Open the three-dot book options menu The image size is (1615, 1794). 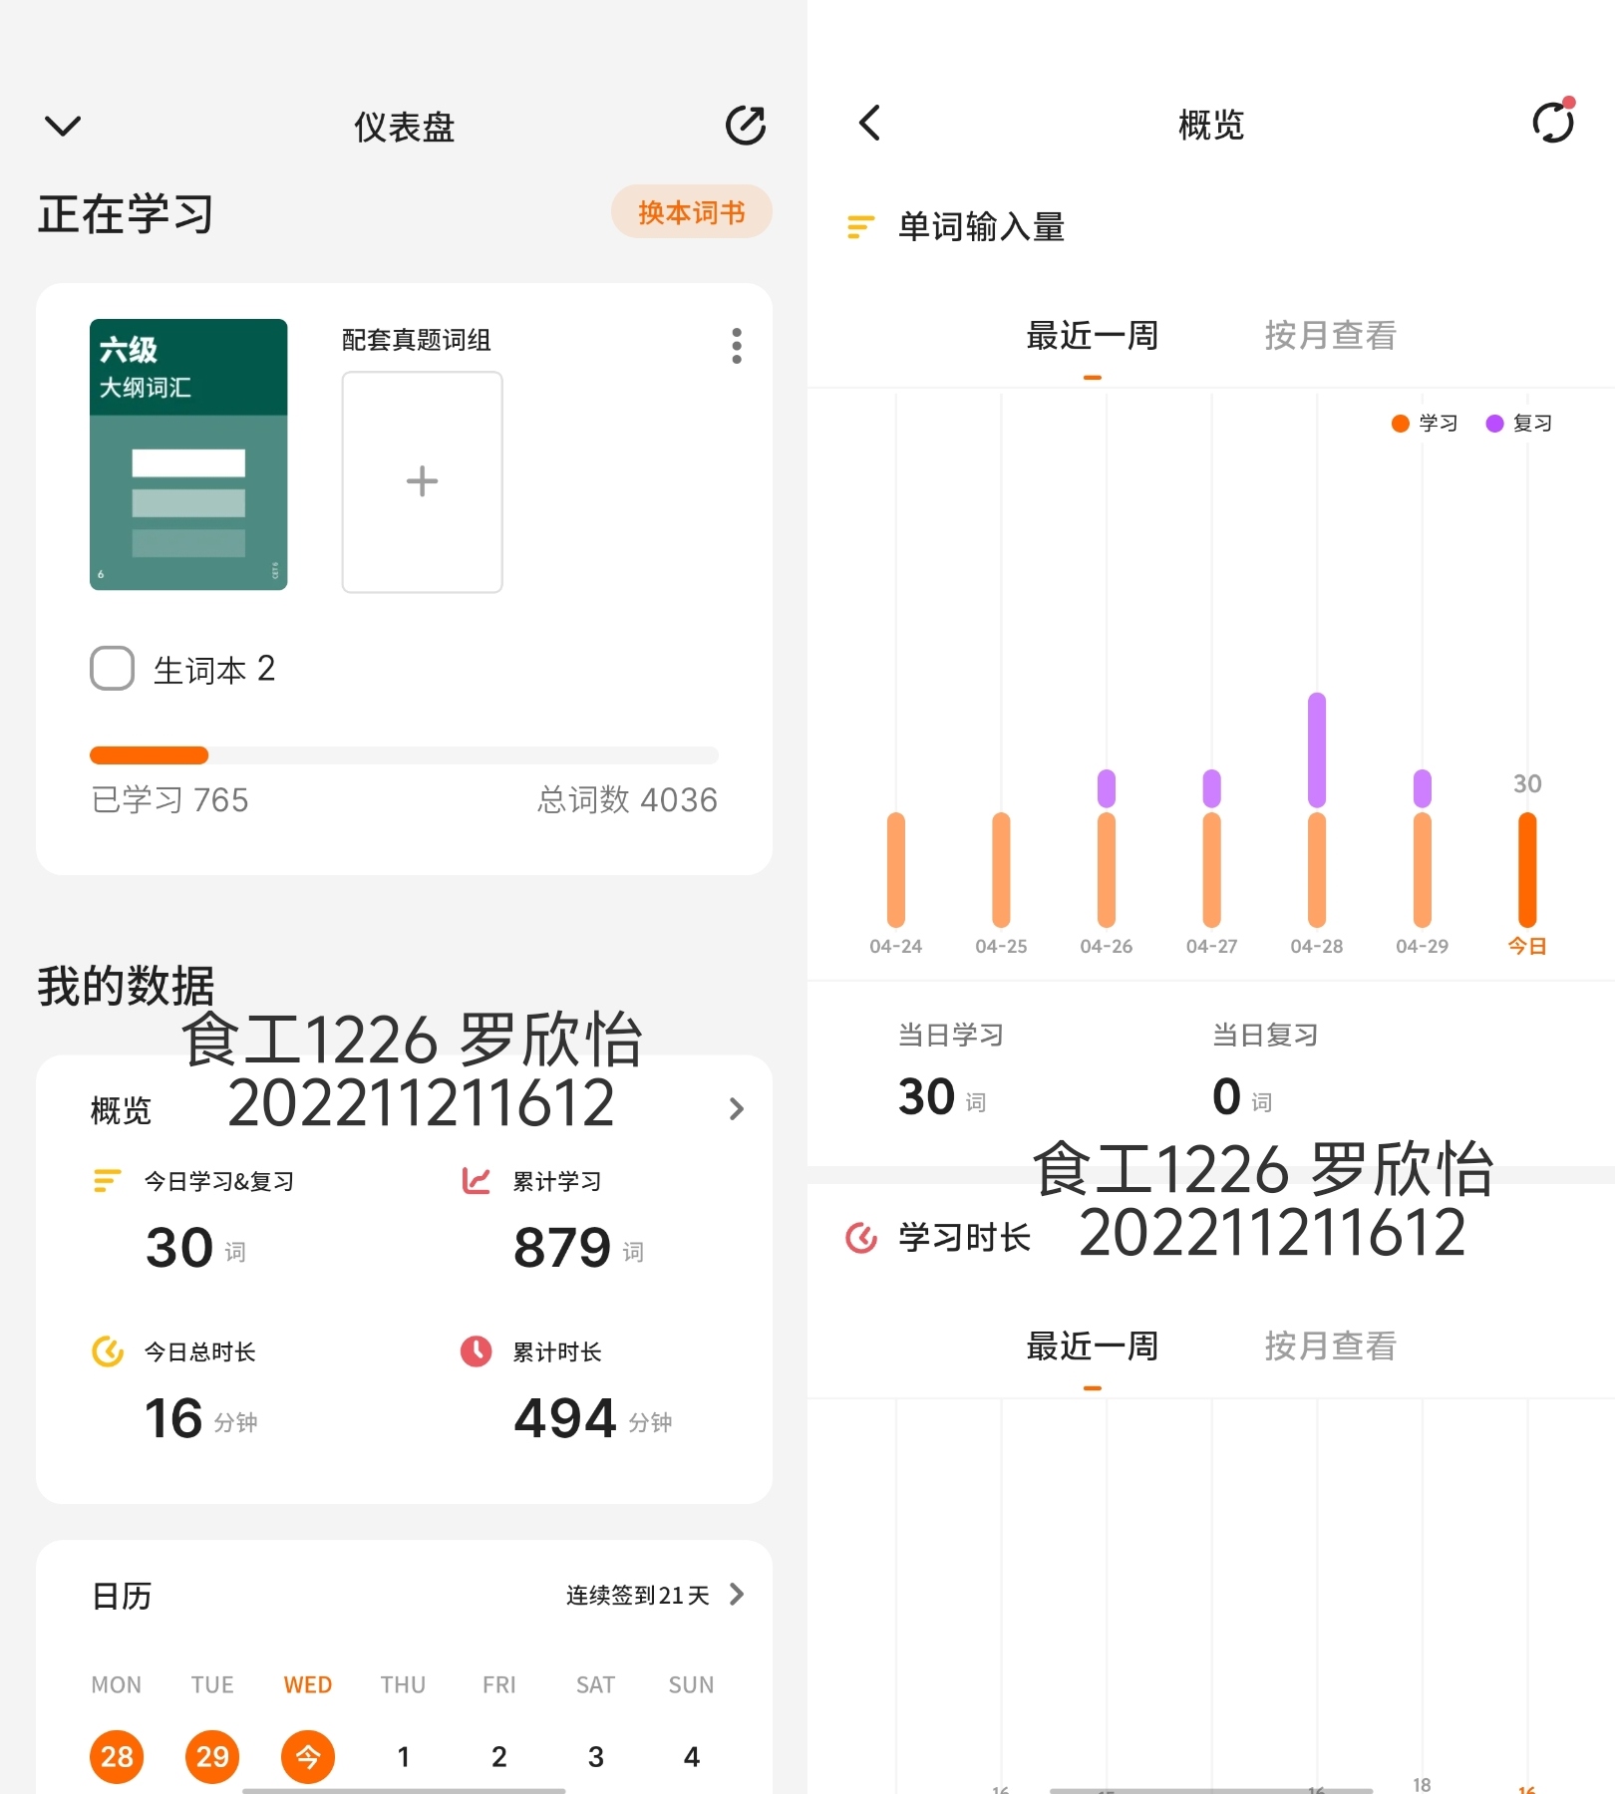pos(737,346)
